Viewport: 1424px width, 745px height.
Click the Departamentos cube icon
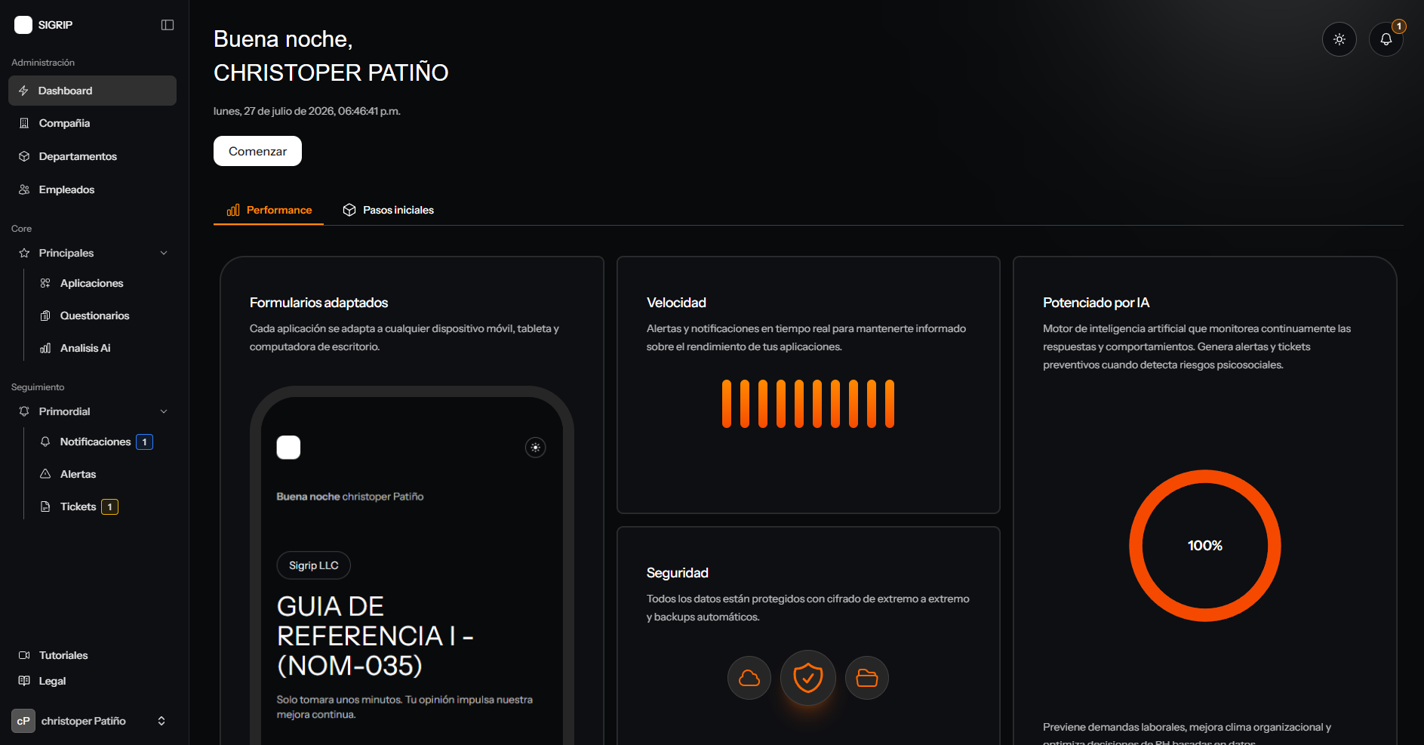click(24, 156)
